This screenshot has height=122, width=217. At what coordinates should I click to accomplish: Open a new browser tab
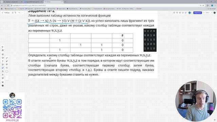65,2
